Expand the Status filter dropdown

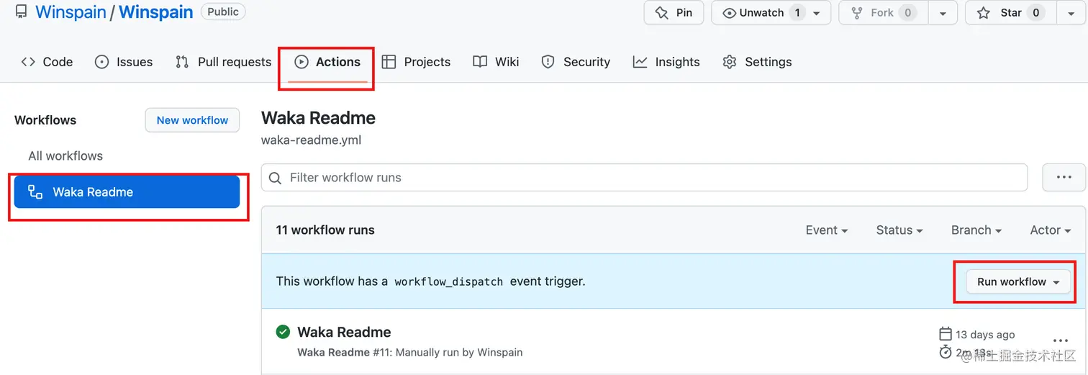coord(899,230)
